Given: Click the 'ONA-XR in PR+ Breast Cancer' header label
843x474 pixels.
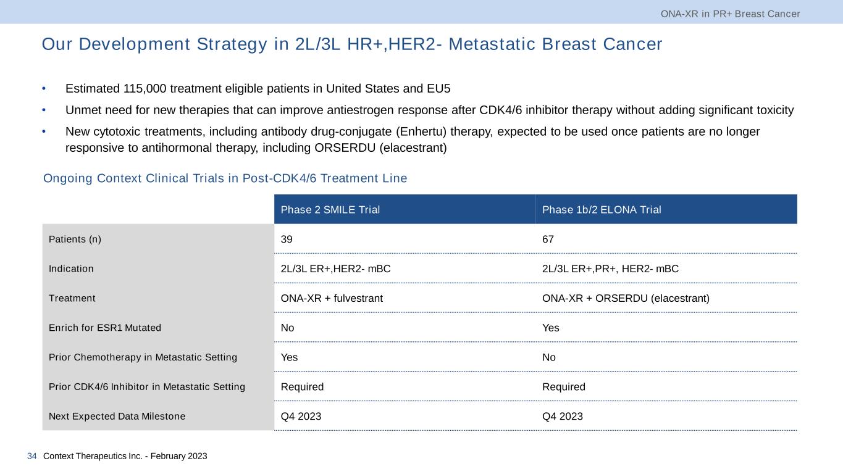Looking at the screenshot, I should (x=730, y=14).
